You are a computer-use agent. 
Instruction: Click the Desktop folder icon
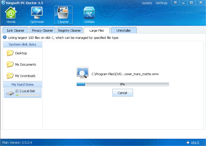pos(10,53)
